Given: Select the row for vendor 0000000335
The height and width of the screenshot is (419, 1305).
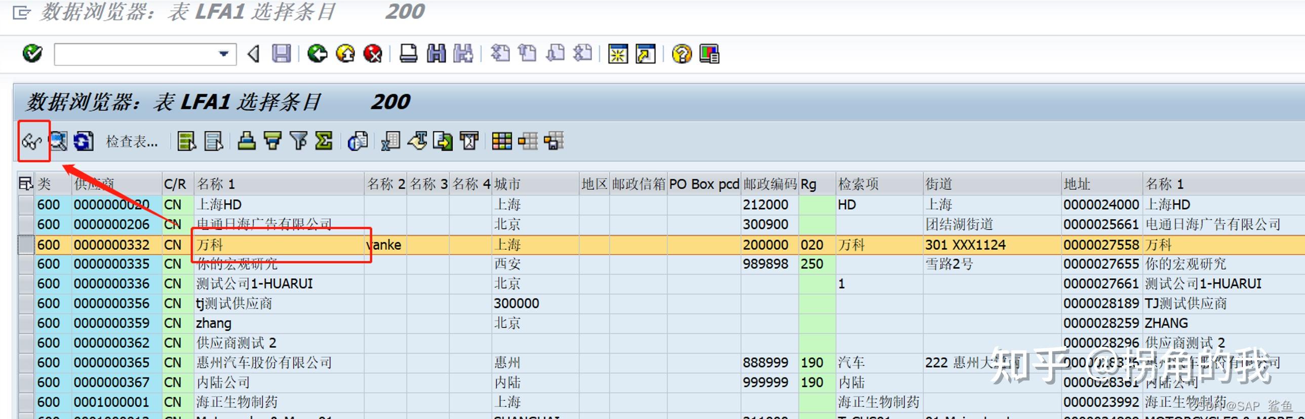Looking at the screenshot, I should tap(26, 264).
